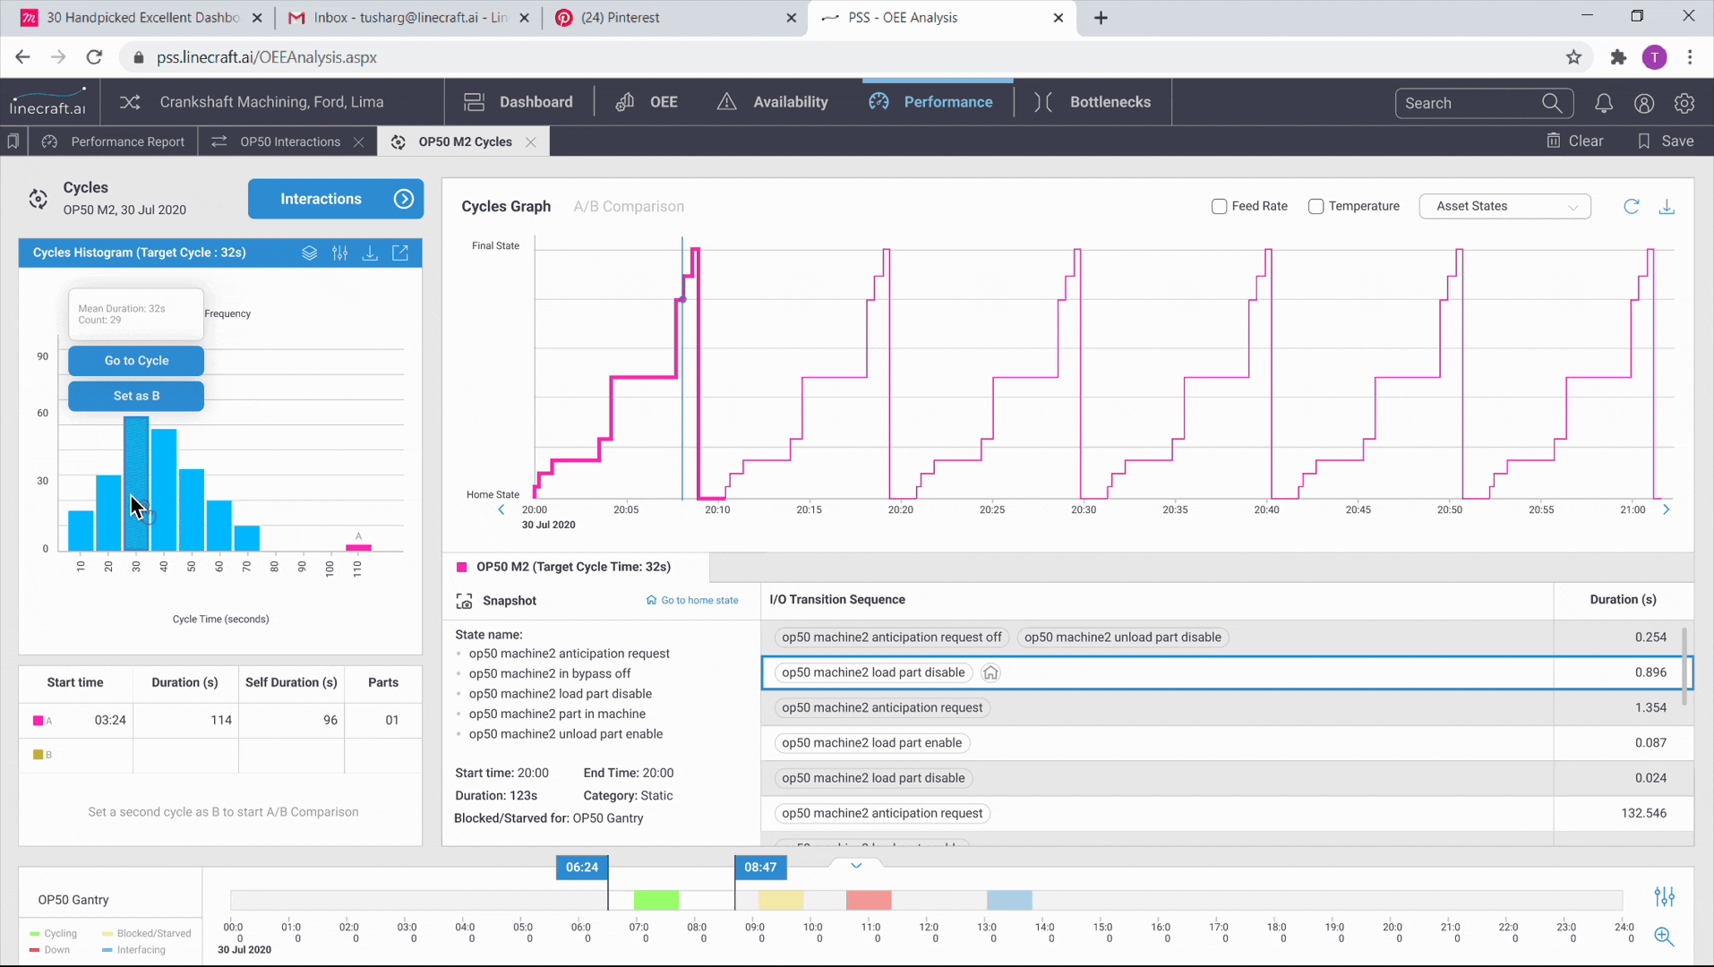Viewport: 1714px width, 967px height.
Task: Click Go to Cycle button
Action: (x=136, y=361)
